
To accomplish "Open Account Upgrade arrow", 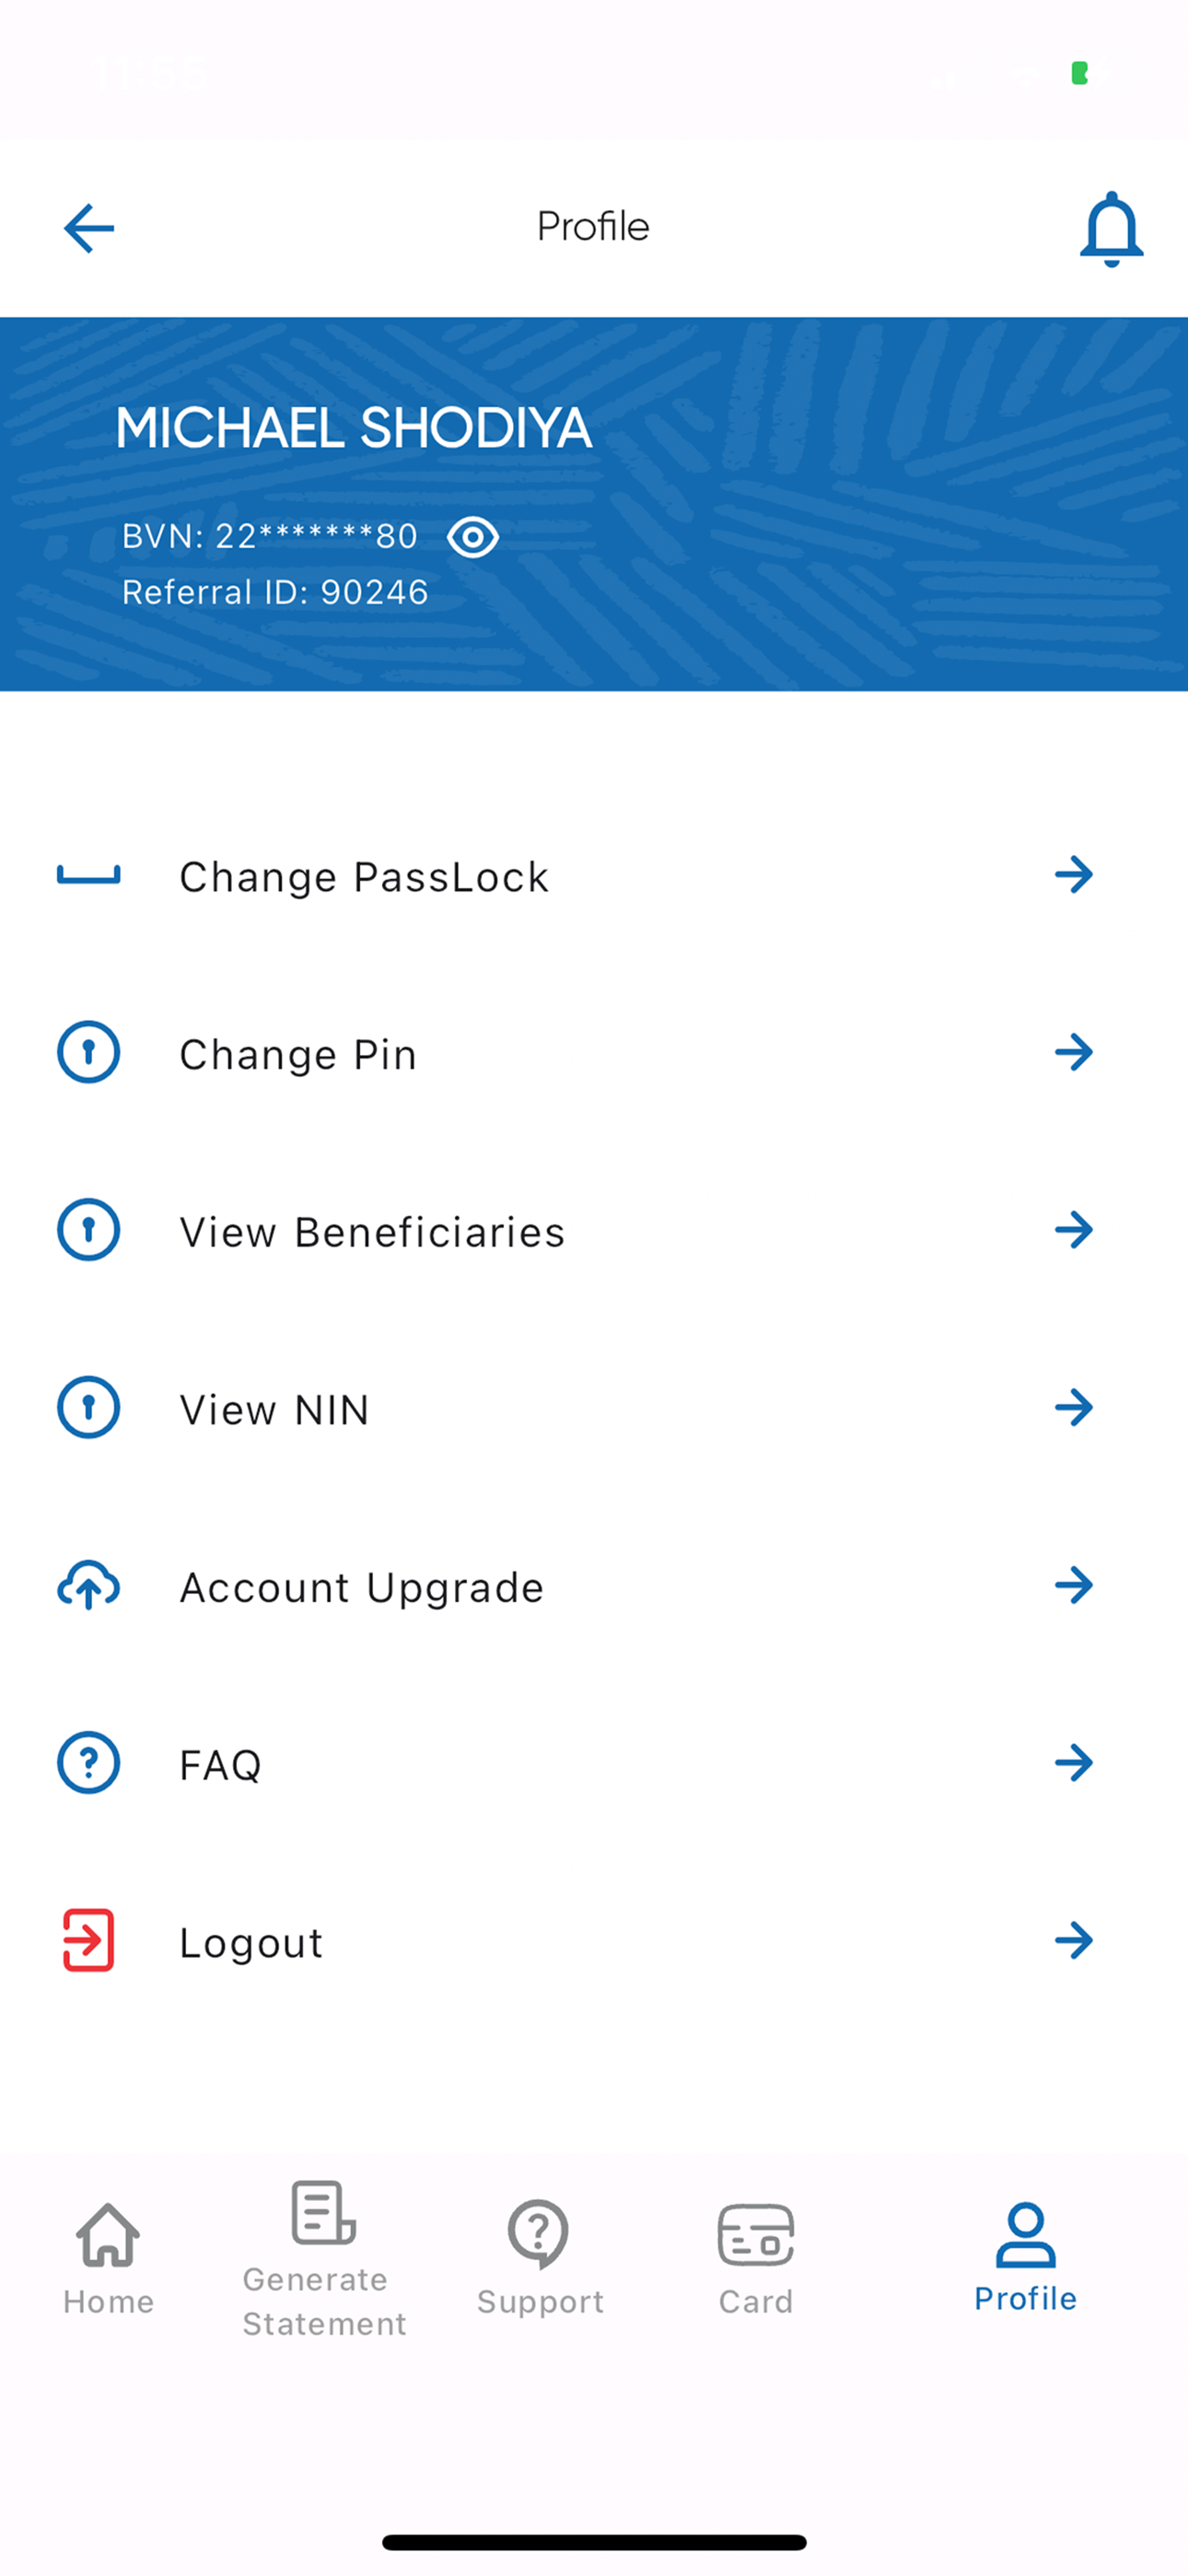I will (1074, 1585).
